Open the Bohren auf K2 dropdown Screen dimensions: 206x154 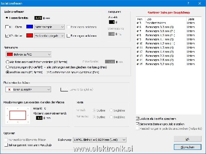[28, 54]
